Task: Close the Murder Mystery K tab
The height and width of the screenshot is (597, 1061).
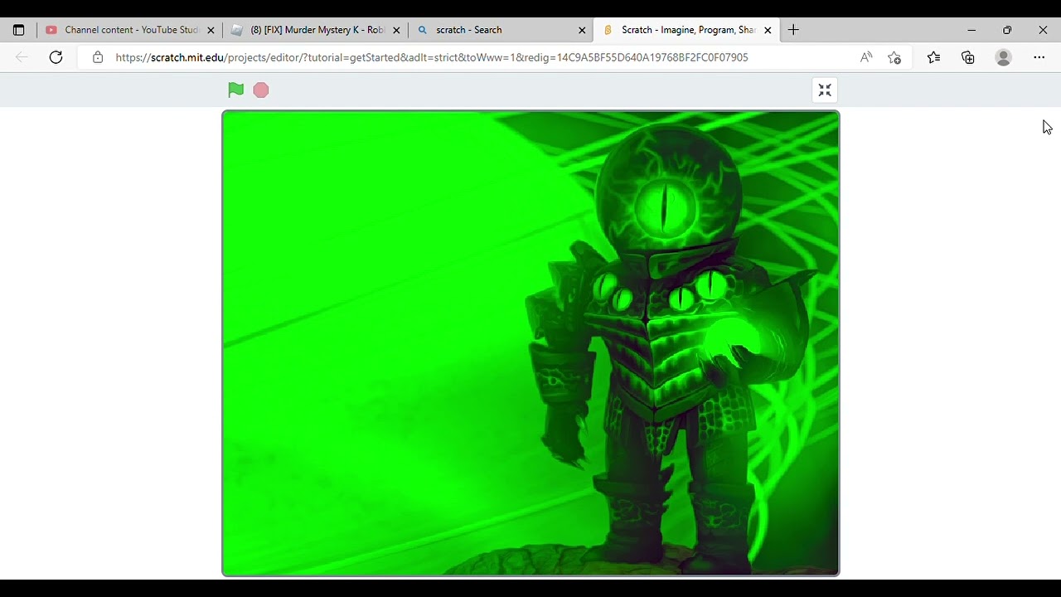Action: click(396, 30)
